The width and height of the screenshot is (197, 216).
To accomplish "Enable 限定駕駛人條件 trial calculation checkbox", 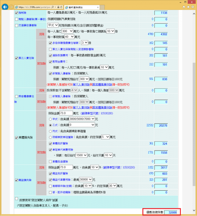I will (17, 199).
